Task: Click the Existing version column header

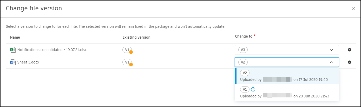Action: point(136,37)
